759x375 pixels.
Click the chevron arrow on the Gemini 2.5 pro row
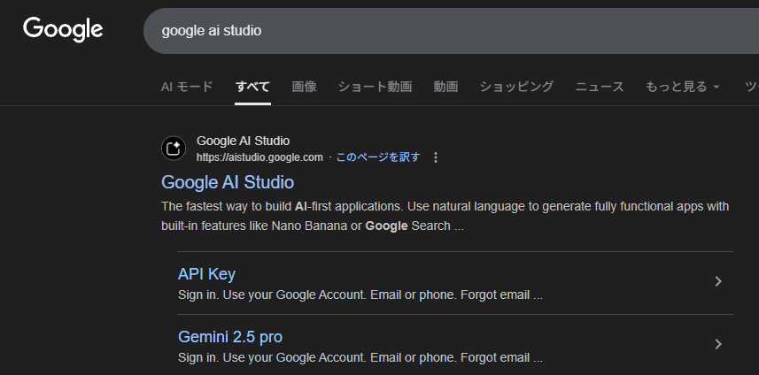pos(717,344)
